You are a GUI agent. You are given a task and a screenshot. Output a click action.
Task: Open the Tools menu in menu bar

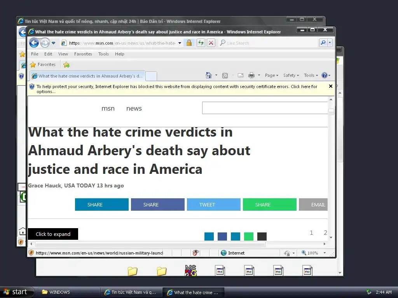coord(103,54)
